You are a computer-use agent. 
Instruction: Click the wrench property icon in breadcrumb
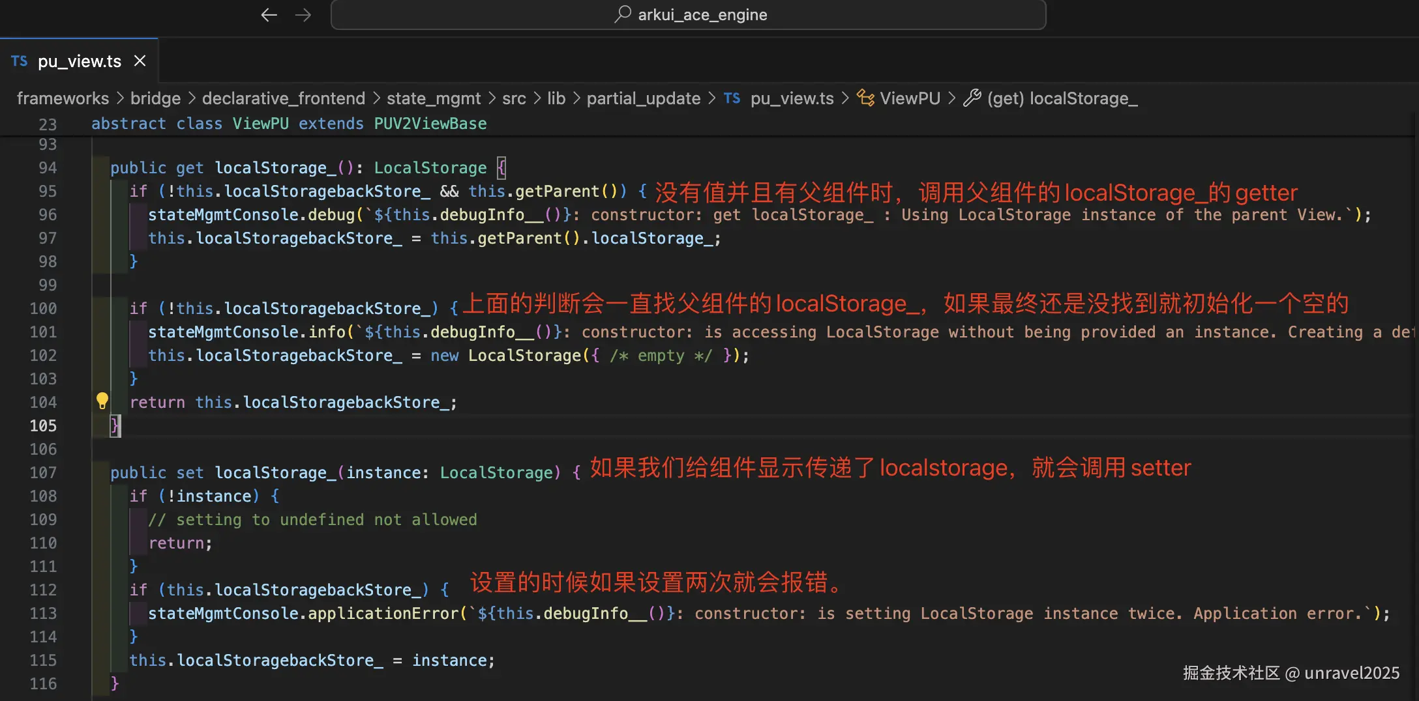pyautogui.click(x=972, y=98)
